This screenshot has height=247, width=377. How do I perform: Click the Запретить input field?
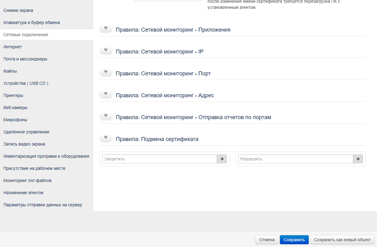[159, 159]
